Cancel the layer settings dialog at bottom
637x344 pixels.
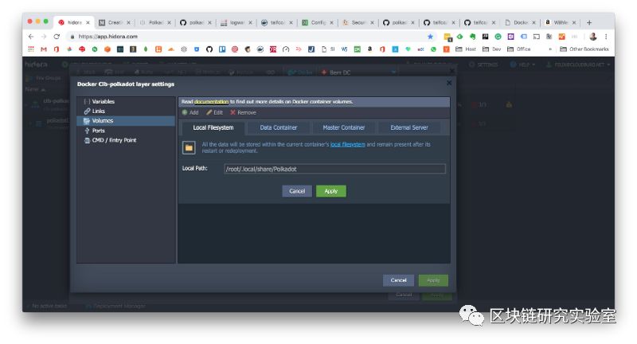tap(398, 280)
